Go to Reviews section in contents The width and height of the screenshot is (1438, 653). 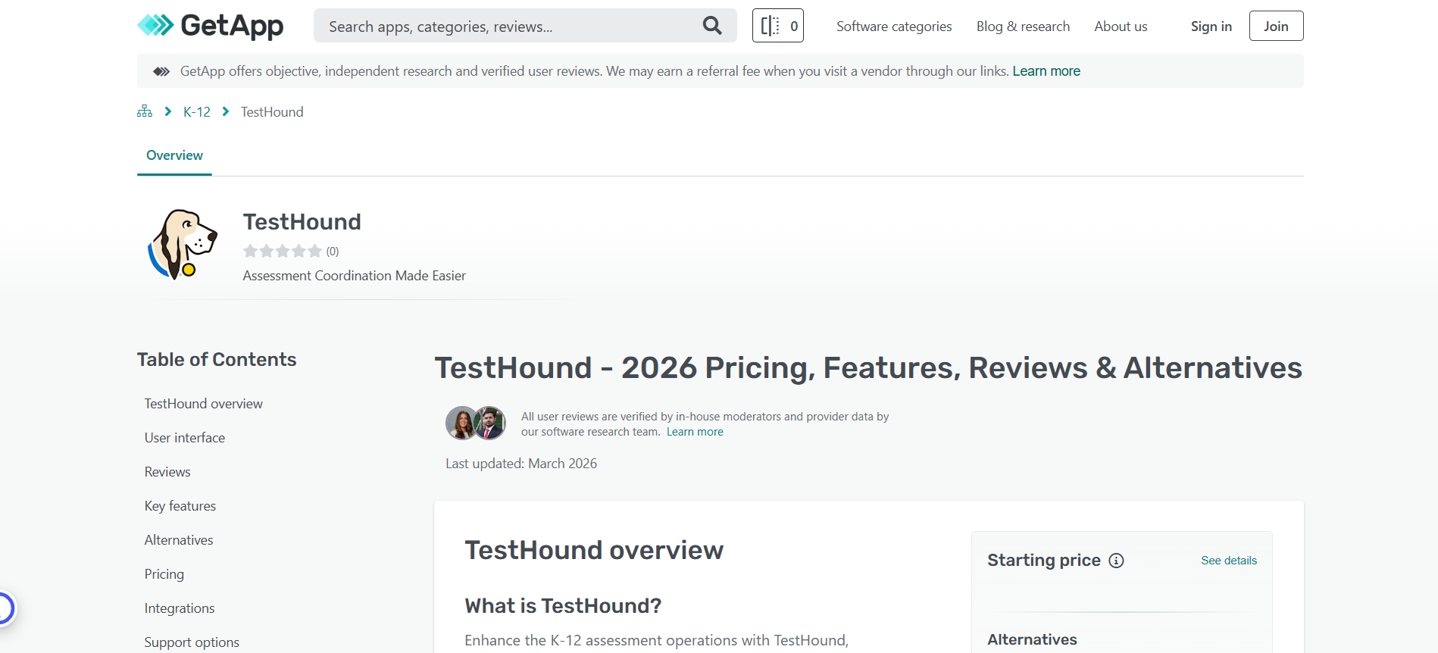coord(167,472)
